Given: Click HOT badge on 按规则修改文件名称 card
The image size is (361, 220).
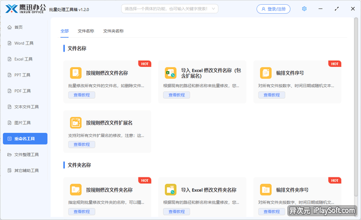Looking at the screenshot, I should tap(145, 64).
